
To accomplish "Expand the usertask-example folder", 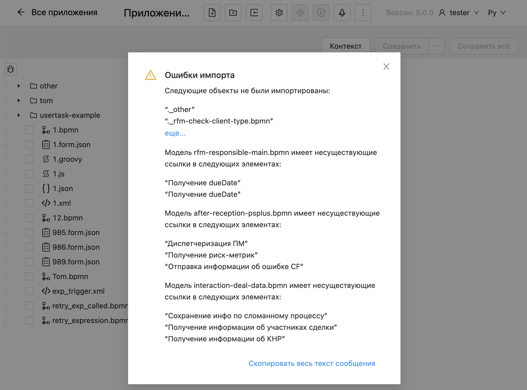I will [19, 115].
